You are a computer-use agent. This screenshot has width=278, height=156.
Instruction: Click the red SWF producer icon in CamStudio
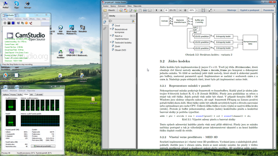point(30,23)
